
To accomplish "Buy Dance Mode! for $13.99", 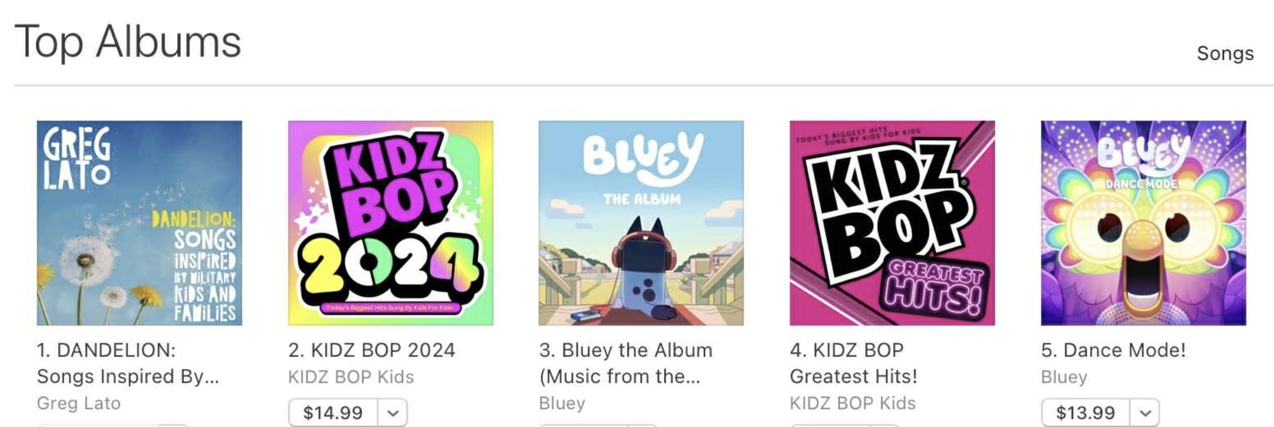I will click(1085, 413).
